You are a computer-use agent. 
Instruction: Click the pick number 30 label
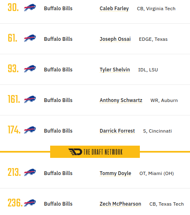click(x=13, y=7)
